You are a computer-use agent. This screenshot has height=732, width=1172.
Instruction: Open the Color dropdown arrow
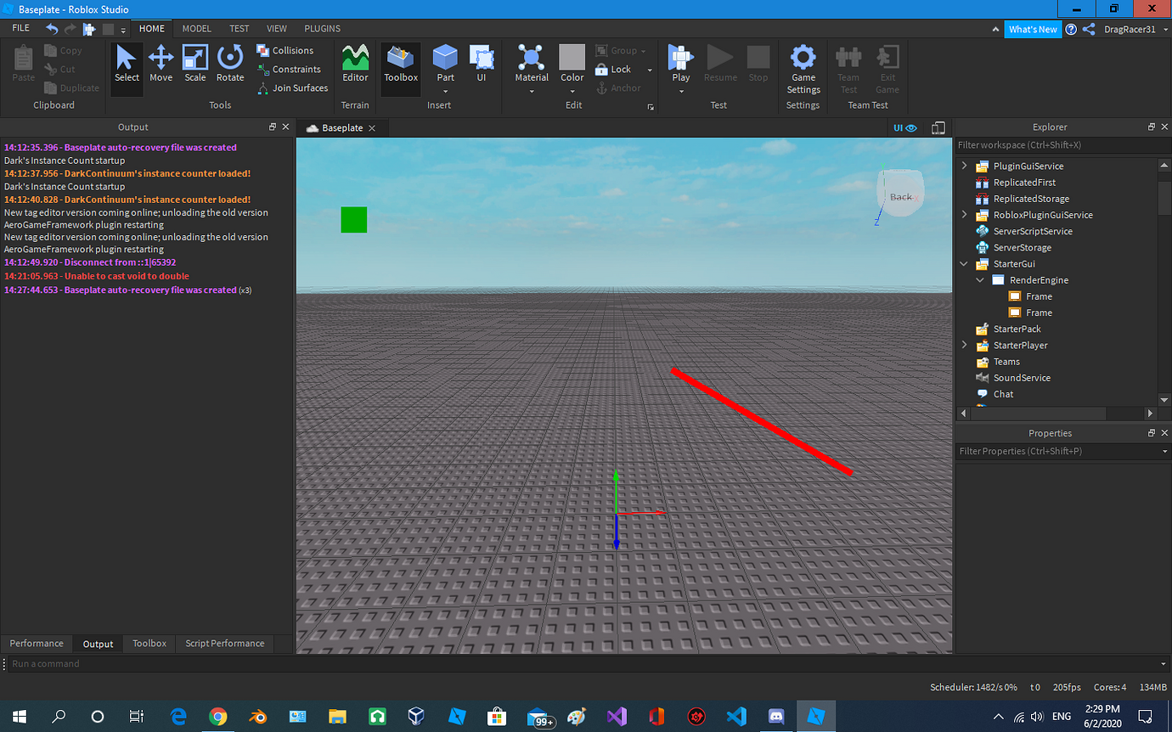(x=572, y=91)
